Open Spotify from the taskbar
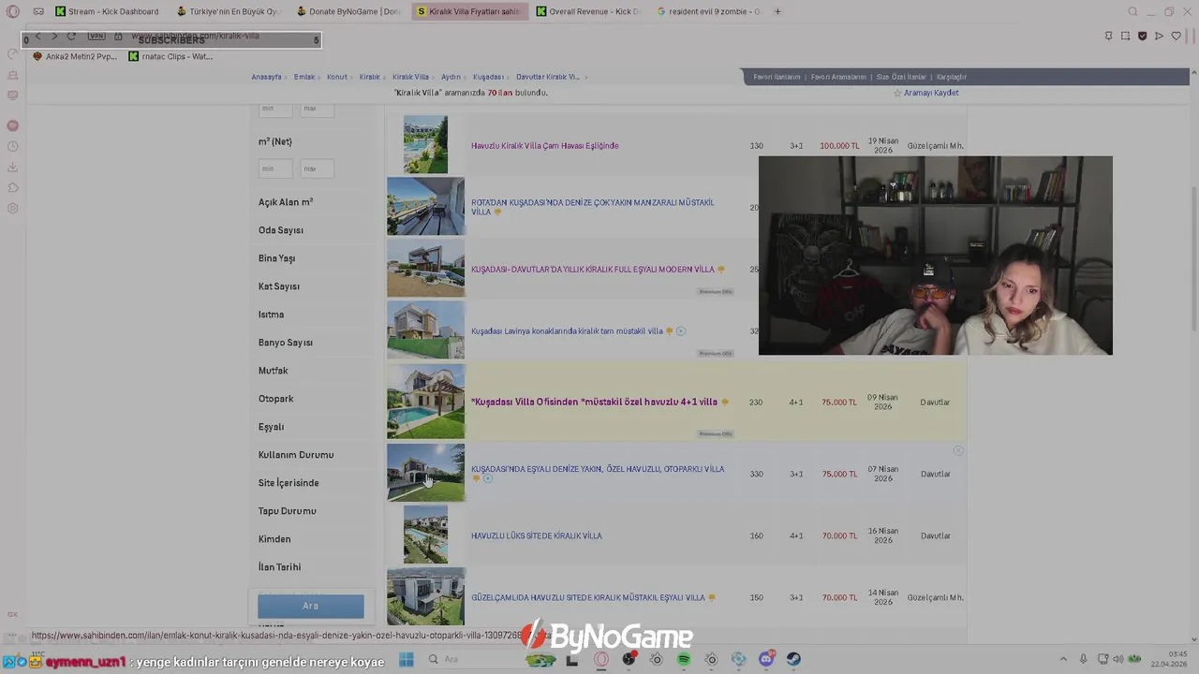 (684, 659)
